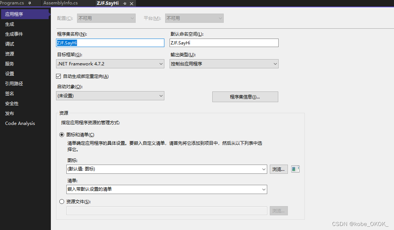Viewport: 394px width, 230px height.
Task: Switch to AssemblyInfo.cs tab
Action: pyautogui.click(x=60, y=3)
